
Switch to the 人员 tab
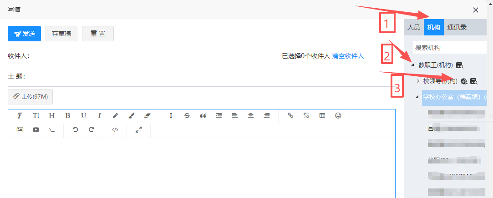[413, 27]
